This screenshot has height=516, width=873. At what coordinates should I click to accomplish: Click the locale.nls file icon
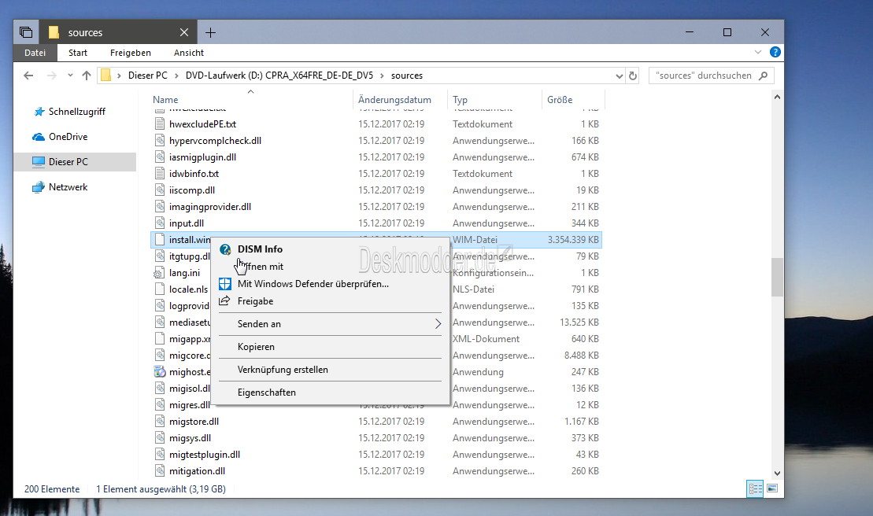tap(160, 289)
